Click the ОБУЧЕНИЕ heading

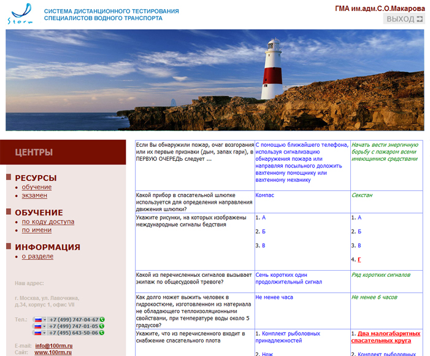(39, 212)
